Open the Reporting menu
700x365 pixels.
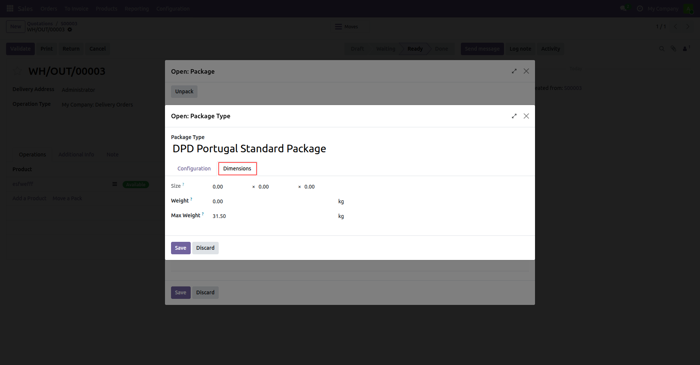pos(137,9)
